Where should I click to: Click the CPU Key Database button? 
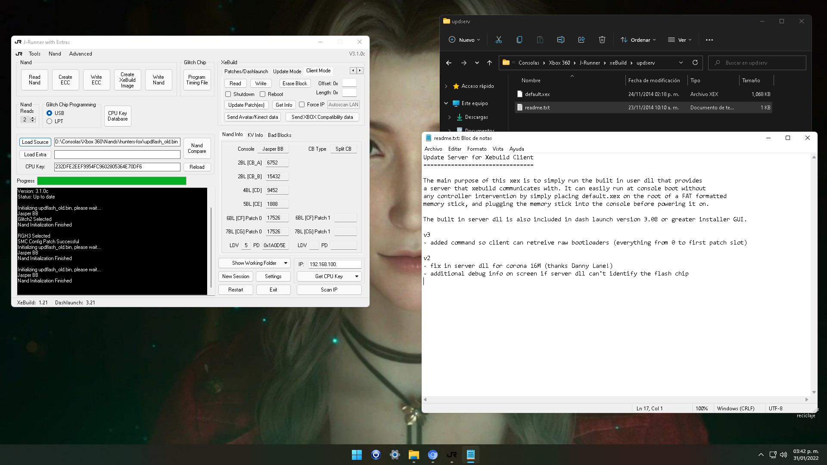118,116
